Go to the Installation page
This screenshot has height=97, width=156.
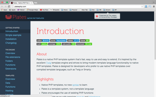[x=11, y=39]
